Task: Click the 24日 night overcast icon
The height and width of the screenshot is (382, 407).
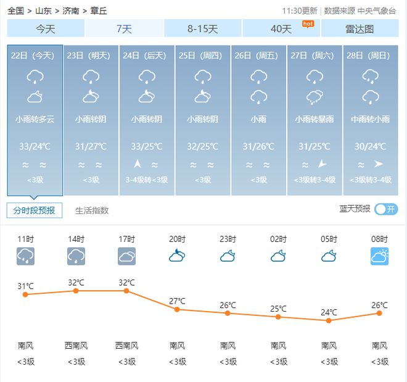Action: coord(147,96)
